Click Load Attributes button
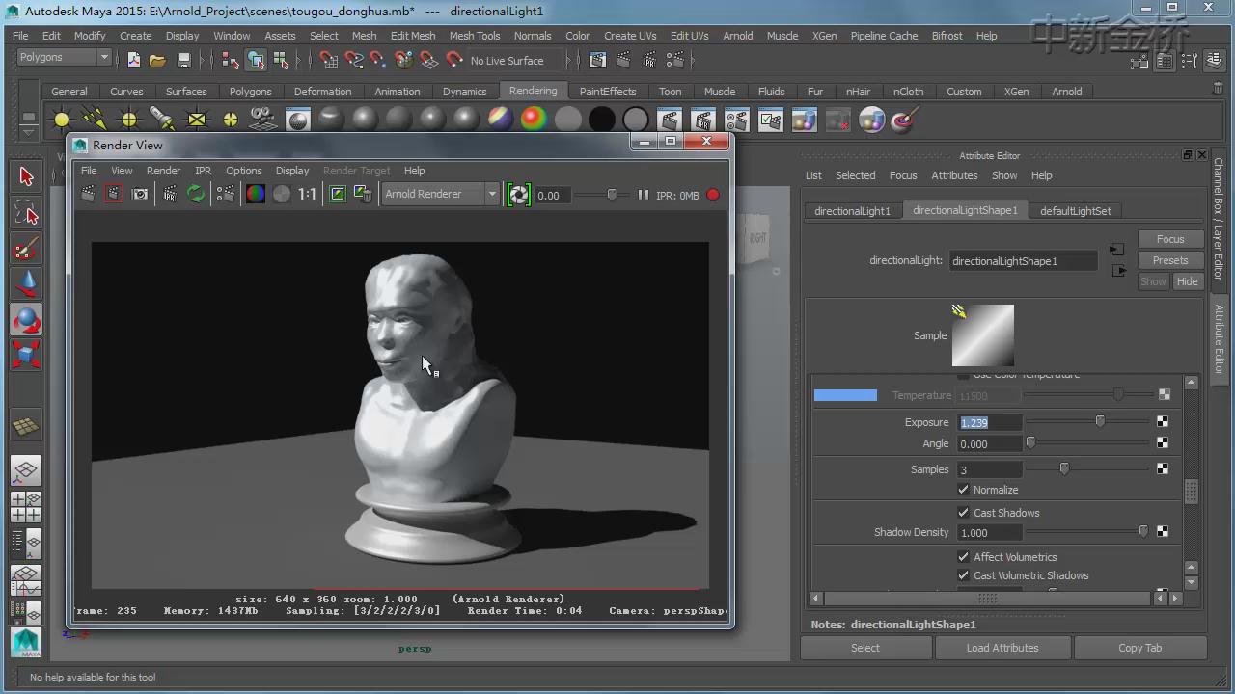Image resolution: width=1235 pixels, height=694 pixels. [x=1002, y=648]
